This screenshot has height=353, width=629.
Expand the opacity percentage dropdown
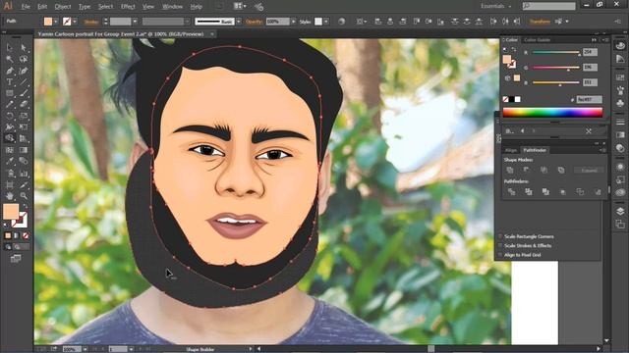coord(294,22)
